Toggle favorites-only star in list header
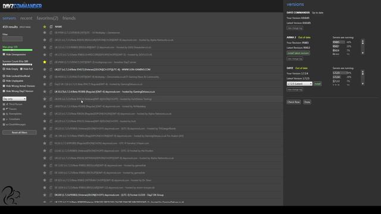This screenshot has width=381, height=214. point(45,27)
